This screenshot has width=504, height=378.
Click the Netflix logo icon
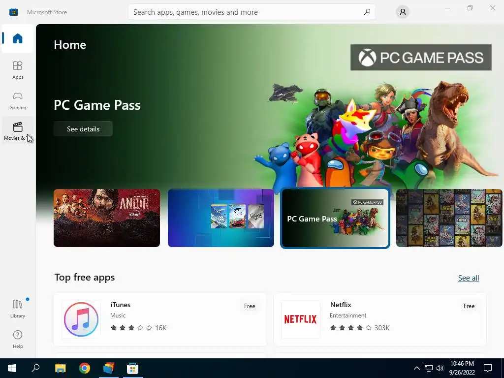[x=301, y=319]
